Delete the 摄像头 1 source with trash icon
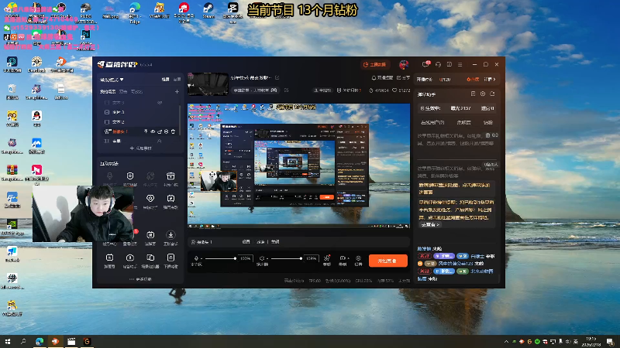The width and height of the screenshot is (620, 348). (x=173, y=131)
